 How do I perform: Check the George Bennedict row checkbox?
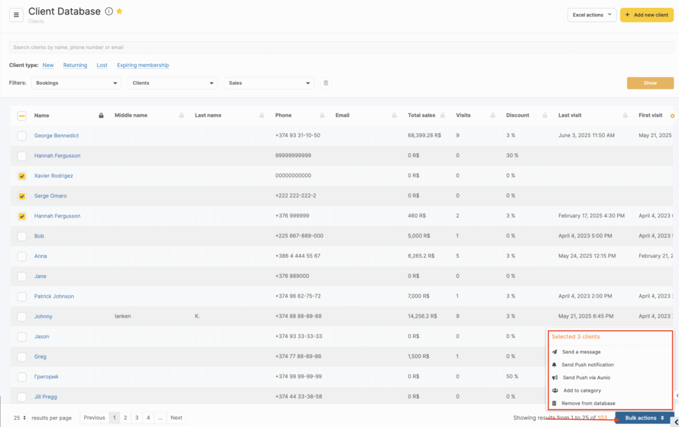(22, 136)
